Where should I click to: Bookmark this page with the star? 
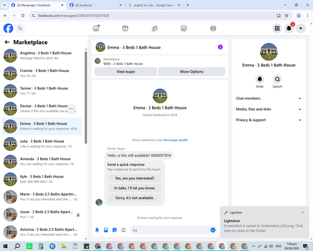click(x=287, y=16)
